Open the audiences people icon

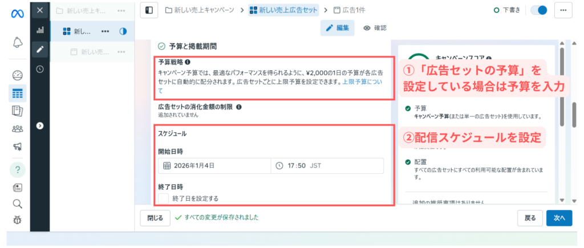coord(17,129)
